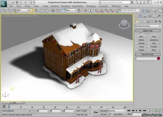This screenshot has width=163, height=117.
Task: Click the 0 / 100 time slider
Action: tap(13, 103)
